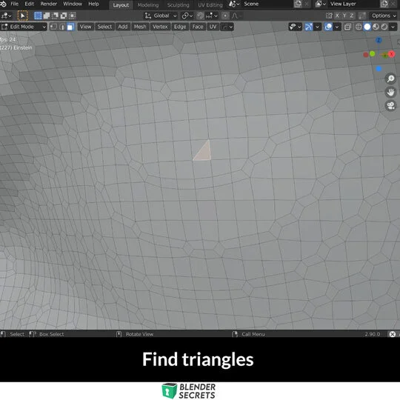Screen dimensions: 400x400
Task: Open the UV menu
Action: 213,27
